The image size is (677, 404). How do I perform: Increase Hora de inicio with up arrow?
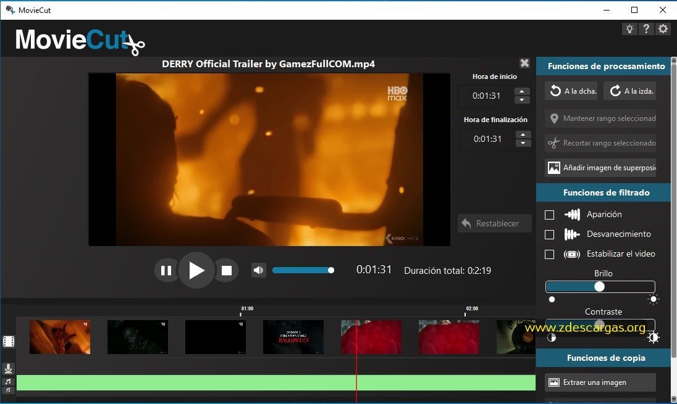522,91
